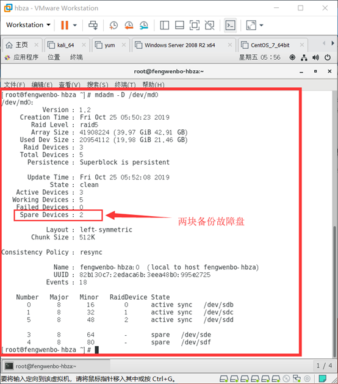The width and height of the screenshot is (338, 384).
Task: Close the kali_64 tab
Action: click(x=84, y=45)
